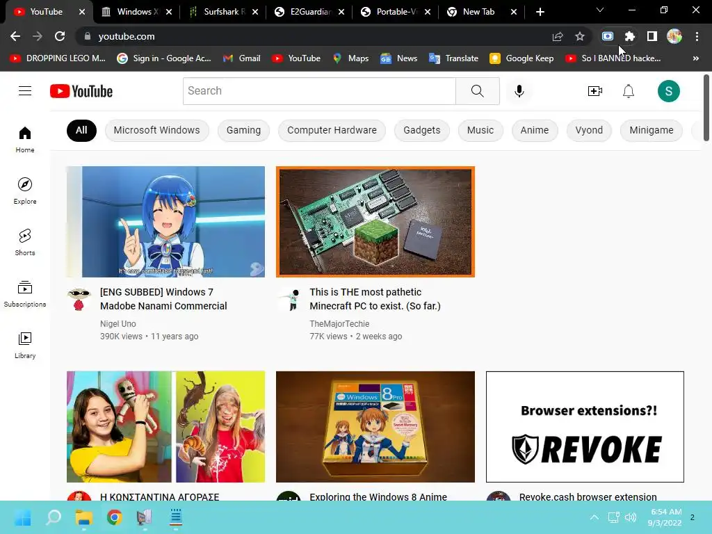Image resolution: width=712 pixels, height=534 pixels.
Task: Open File Explorer from the taskbar
Action: point(83,517)
